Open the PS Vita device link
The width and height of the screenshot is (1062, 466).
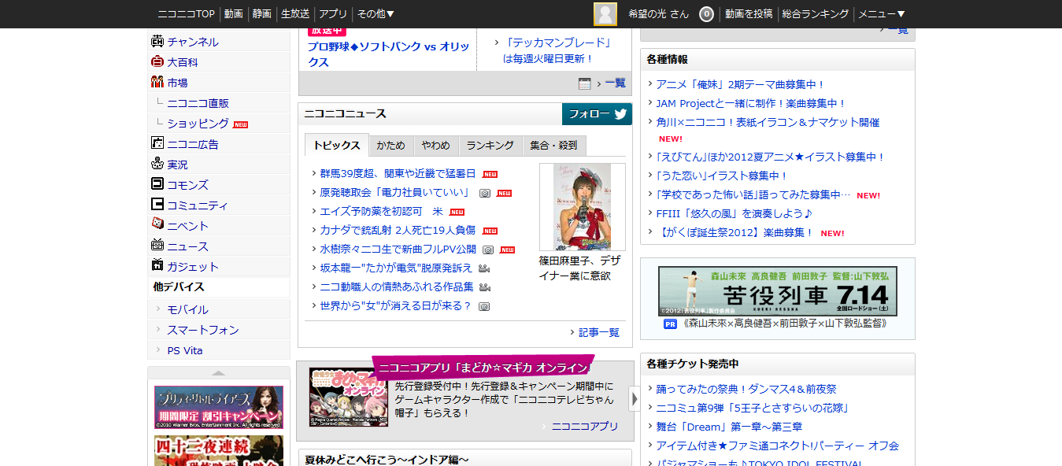(x=185, y=350)
